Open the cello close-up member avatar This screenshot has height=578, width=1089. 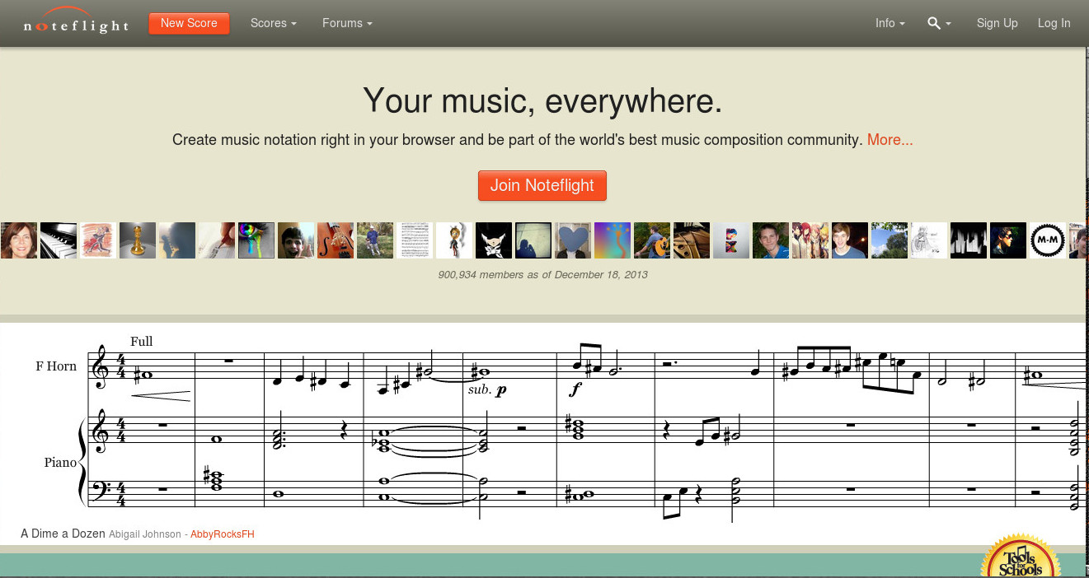coord(336,240)
